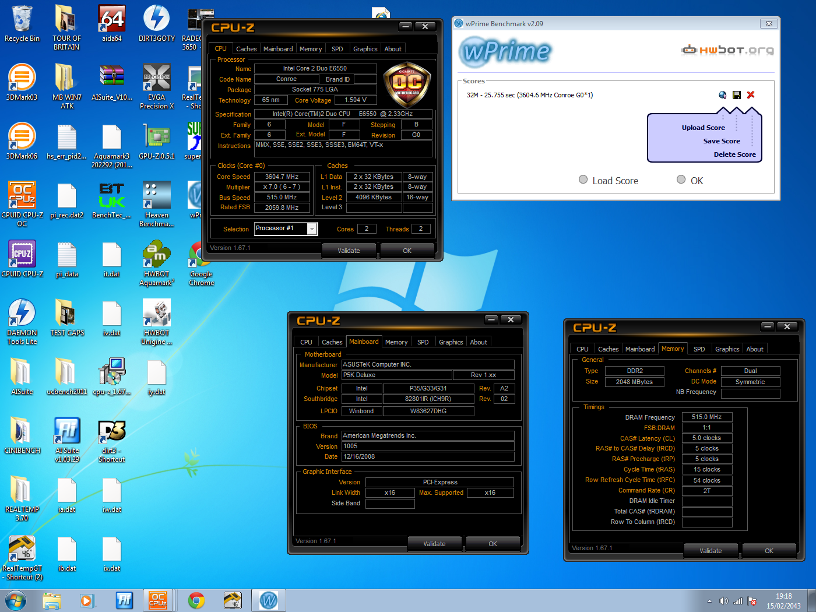Select the OK radio button in wPrime
Image resolution: width=816 pixels, height=612 pixels.
point(681,180)
